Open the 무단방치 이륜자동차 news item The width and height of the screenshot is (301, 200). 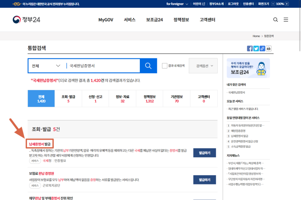[x=246, y=179]
